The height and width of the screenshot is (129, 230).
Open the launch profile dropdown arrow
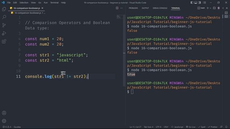point(211,8)
